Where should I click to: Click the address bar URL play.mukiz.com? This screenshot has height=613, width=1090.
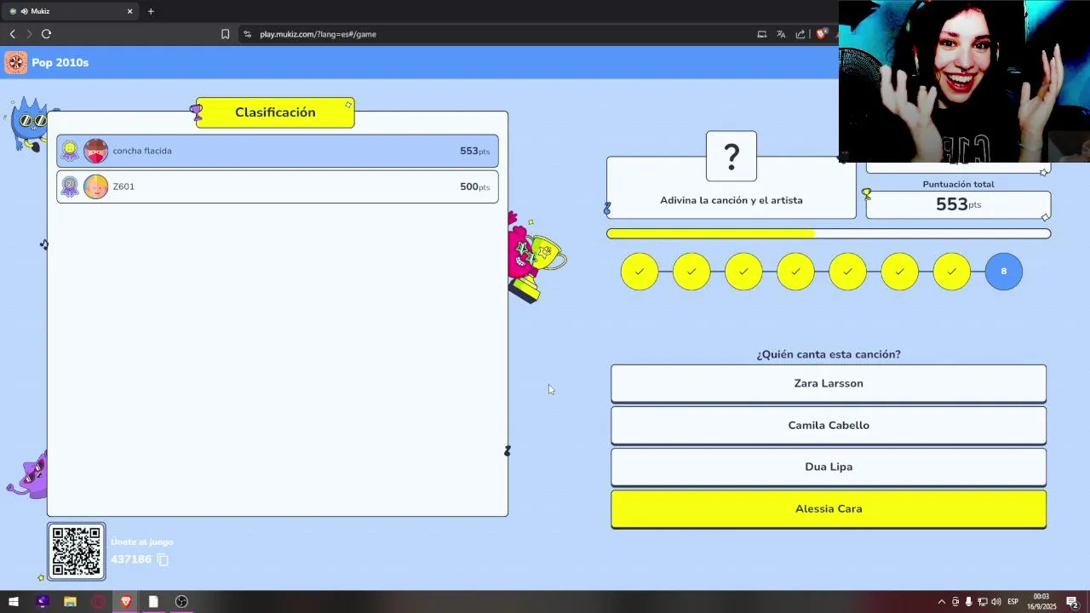[318, 34]
